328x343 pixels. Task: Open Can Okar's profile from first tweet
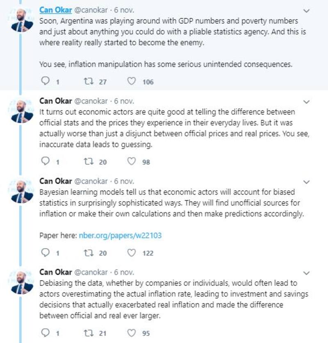[55, 10]
